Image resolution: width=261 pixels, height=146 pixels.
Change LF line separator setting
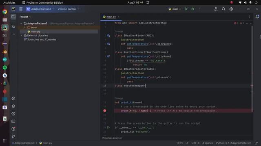(x=187, y=143)
